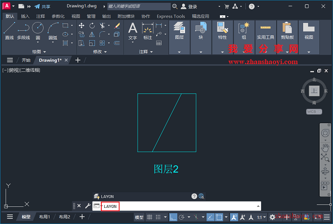333x224 pixels.
Task: Activate the Trim scissors tool
Action: click(102, 25)
